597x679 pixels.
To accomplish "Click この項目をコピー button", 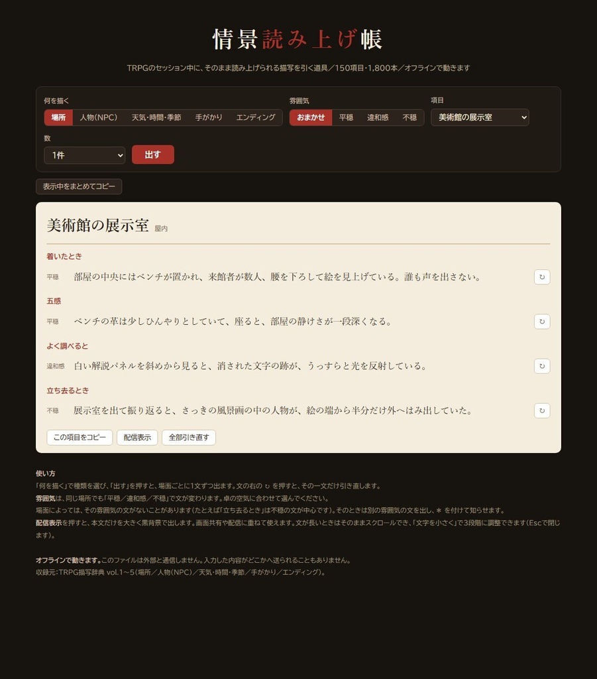I will [80, 438].
